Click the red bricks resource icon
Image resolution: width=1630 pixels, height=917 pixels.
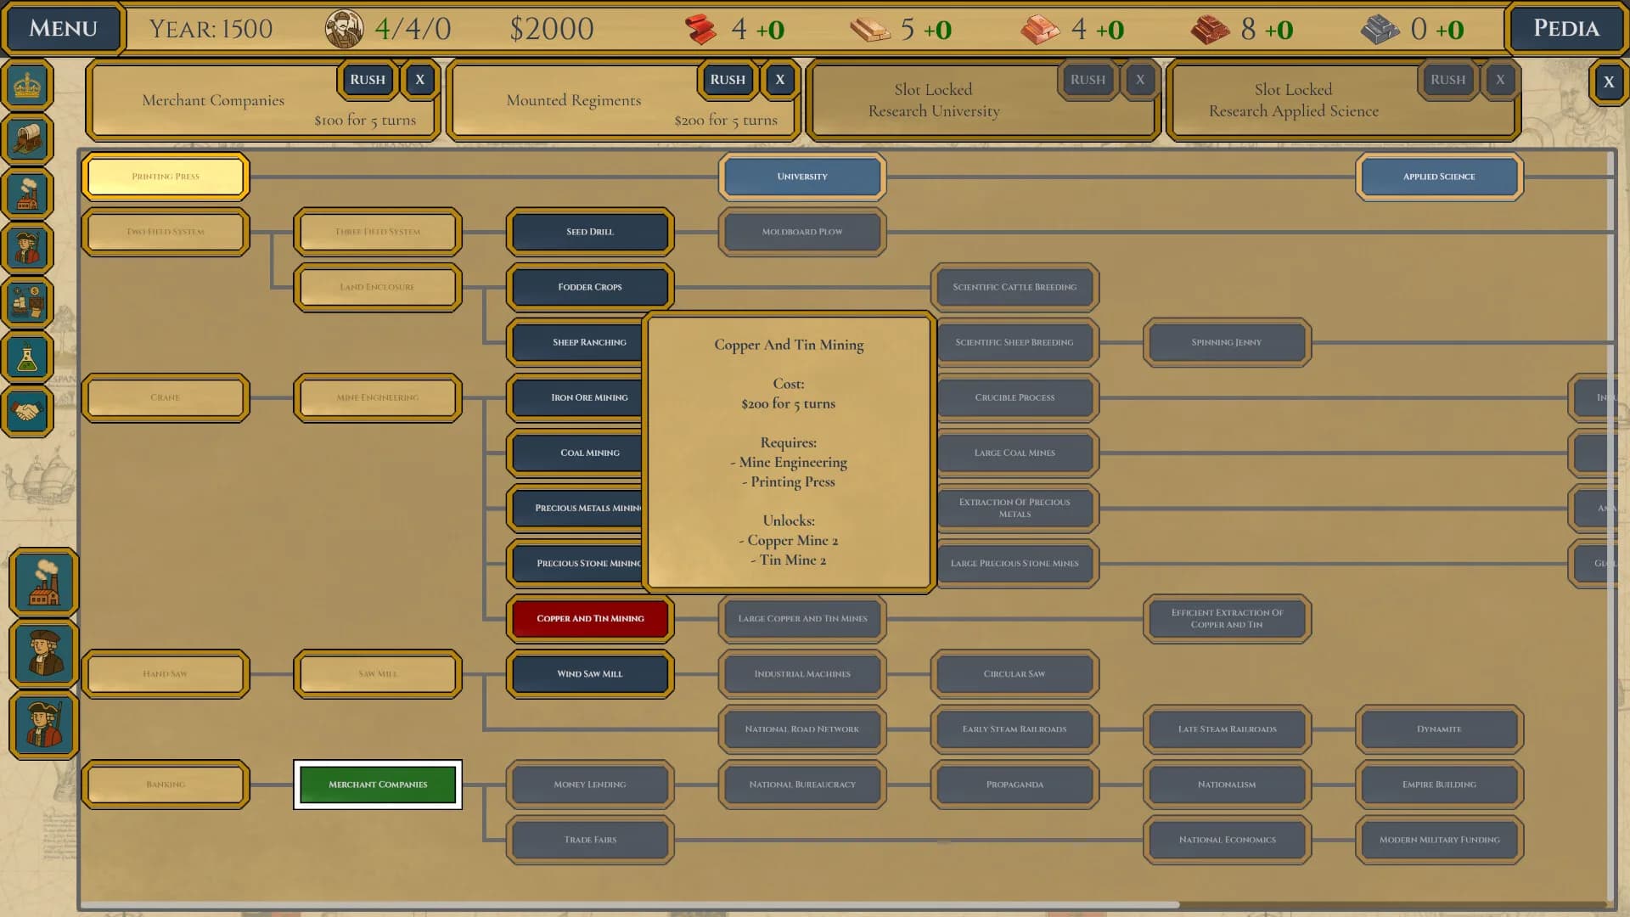click(1210, 30)
